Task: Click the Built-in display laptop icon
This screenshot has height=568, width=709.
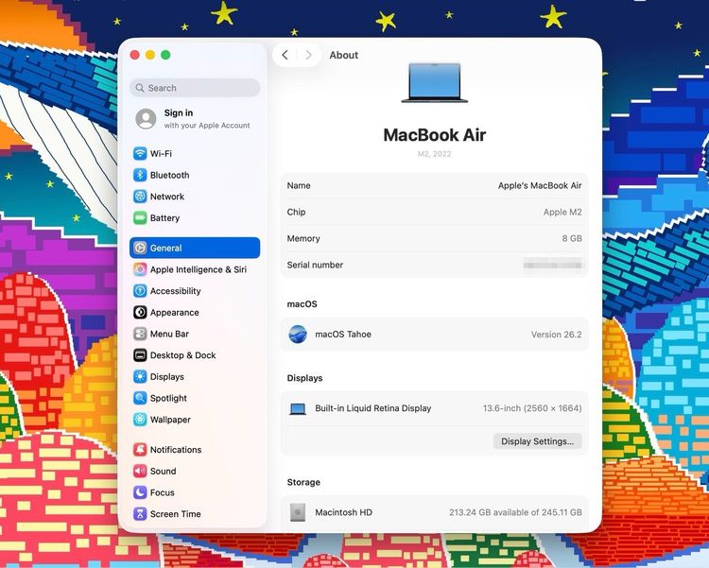Action: tap(298, 409)
